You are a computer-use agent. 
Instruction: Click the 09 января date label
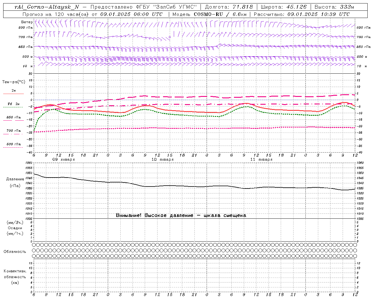pos(64,160)
